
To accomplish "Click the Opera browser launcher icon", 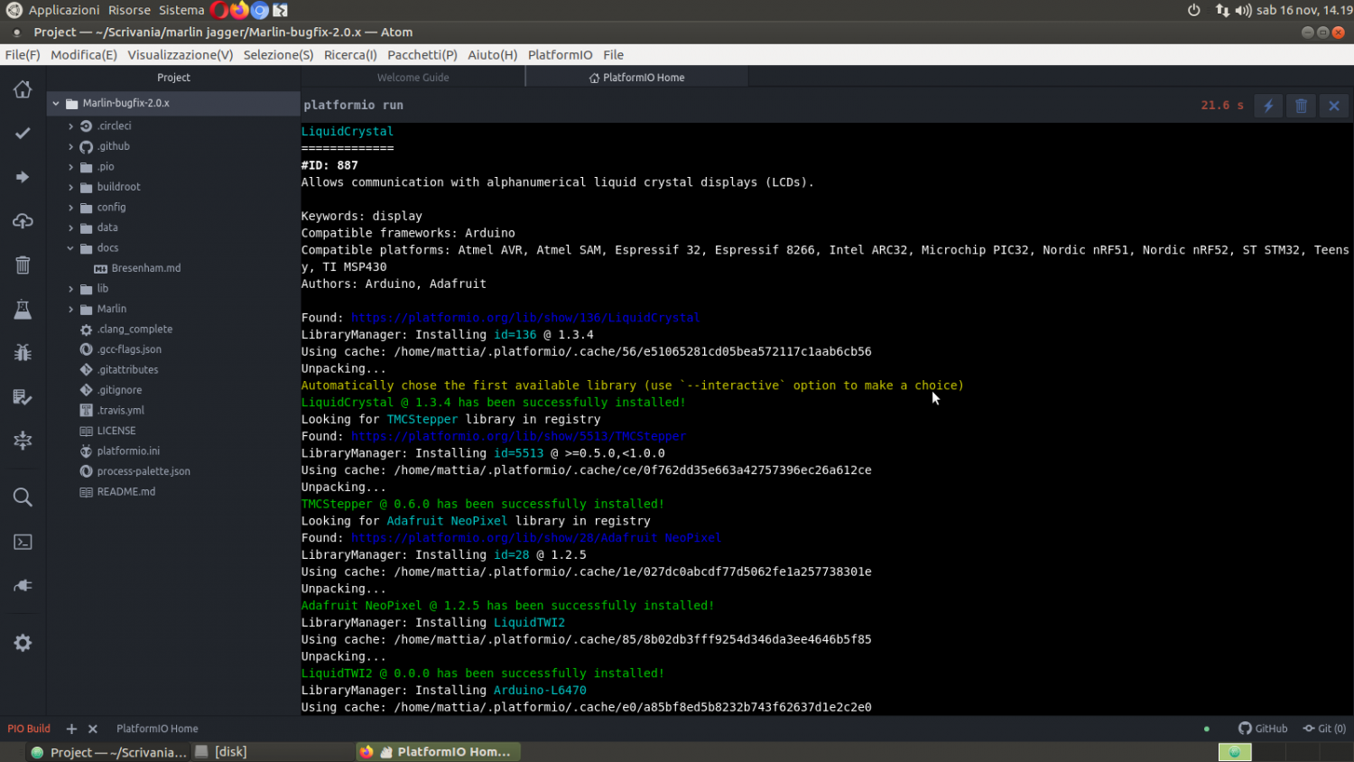I will (218, 10).
